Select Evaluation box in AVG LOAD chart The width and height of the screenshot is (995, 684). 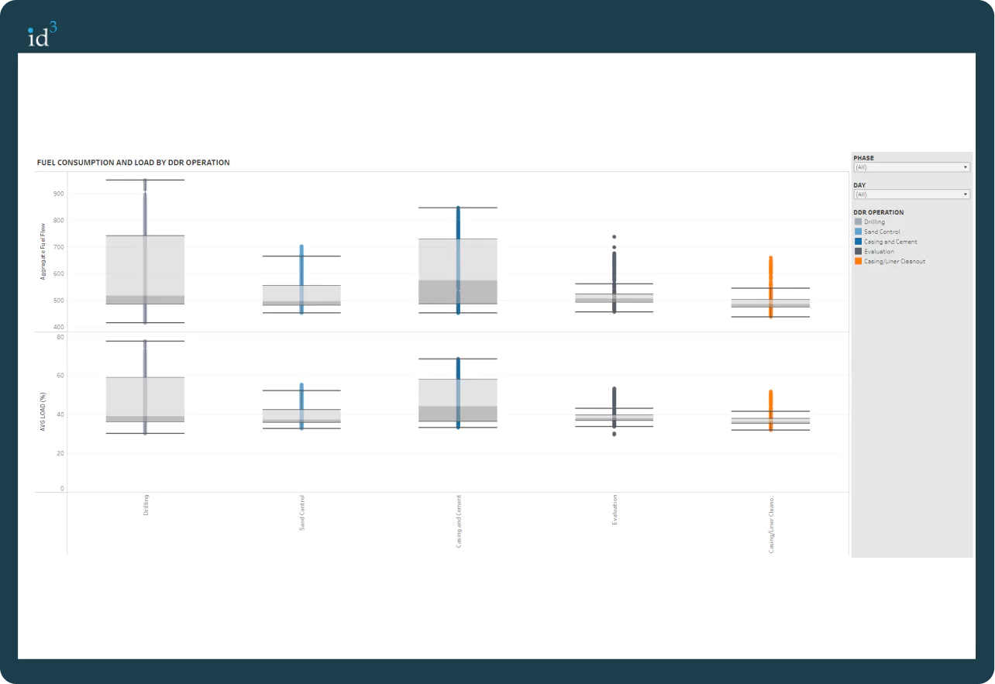[614, 418]
